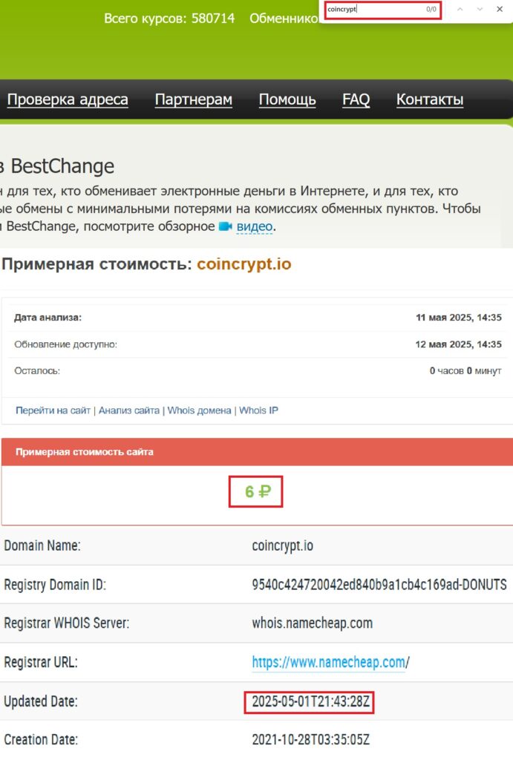Open the Whois IP link
This screenshot has width=513, height=760.
point(258,410)
